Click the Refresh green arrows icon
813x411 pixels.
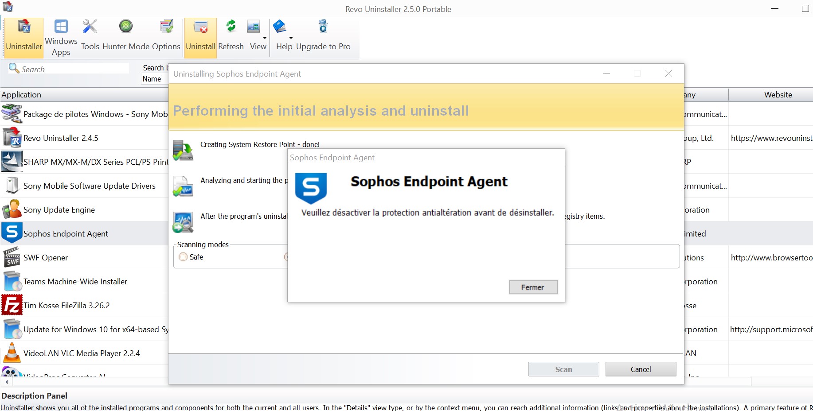coord(231,27)
